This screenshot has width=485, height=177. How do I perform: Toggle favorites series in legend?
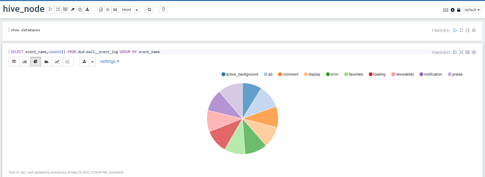[x=354, y=74]
